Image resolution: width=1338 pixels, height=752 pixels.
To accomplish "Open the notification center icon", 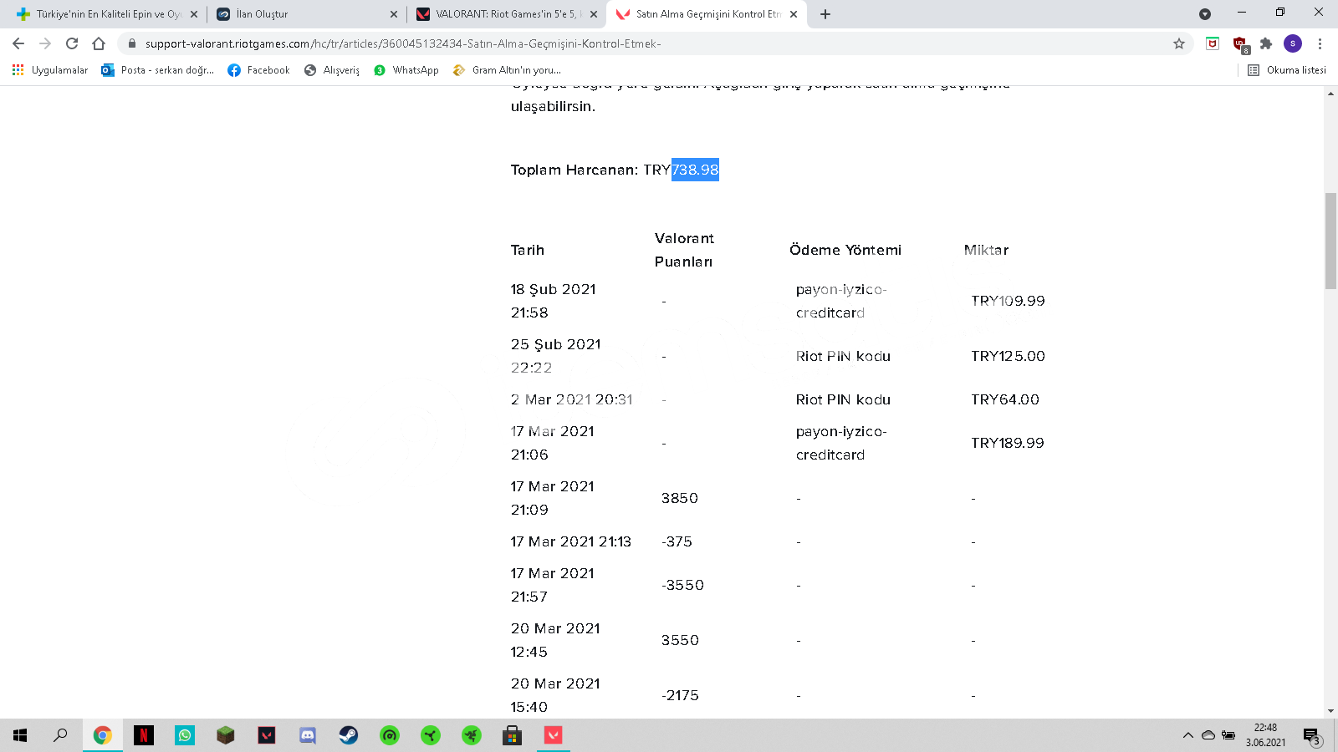I will click(x=1311, y=736).
